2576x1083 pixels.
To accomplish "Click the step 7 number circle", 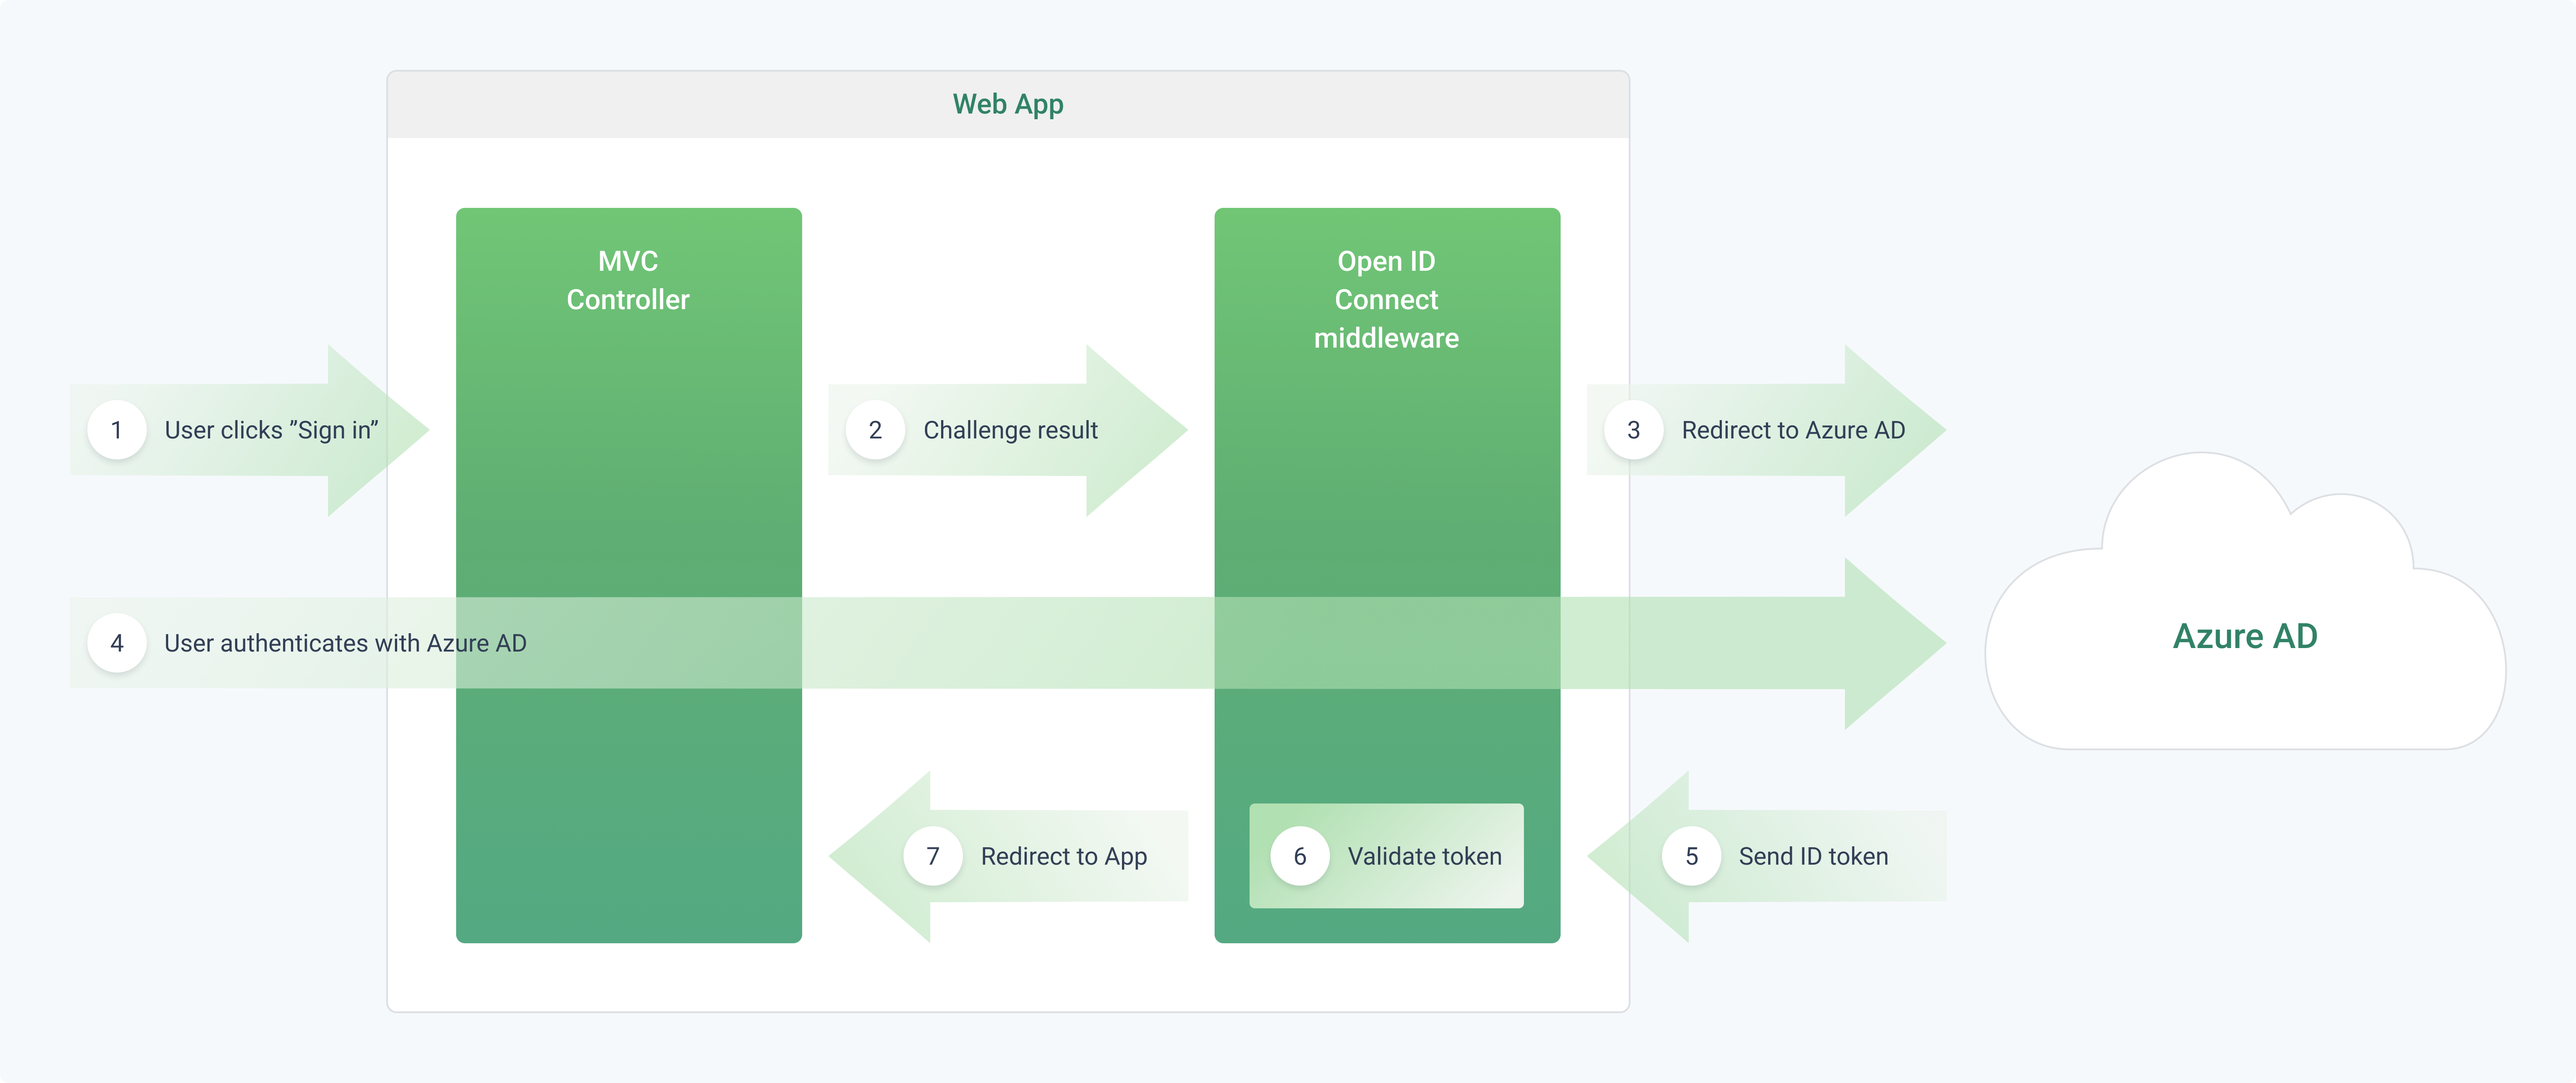I will (932, 856).
